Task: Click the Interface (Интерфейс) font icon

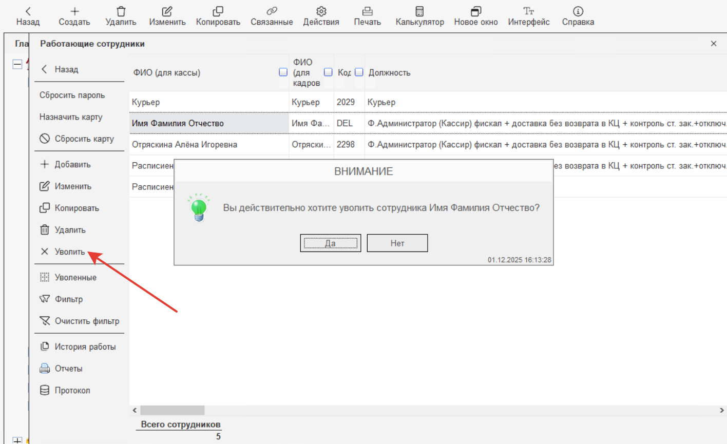Action: tap(528, 11)
